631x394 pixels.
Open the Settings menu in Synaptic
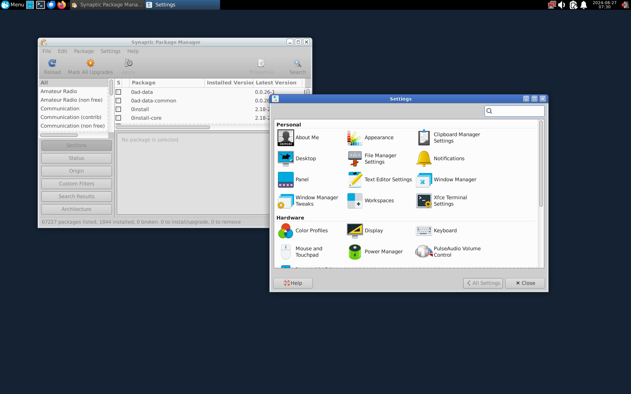pyautogui.click(x=110, y=51)
